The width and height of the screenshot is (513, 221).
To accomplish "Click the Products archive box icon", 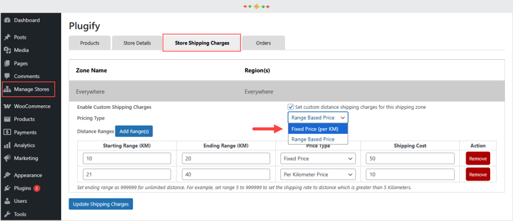I will point(7,120).
